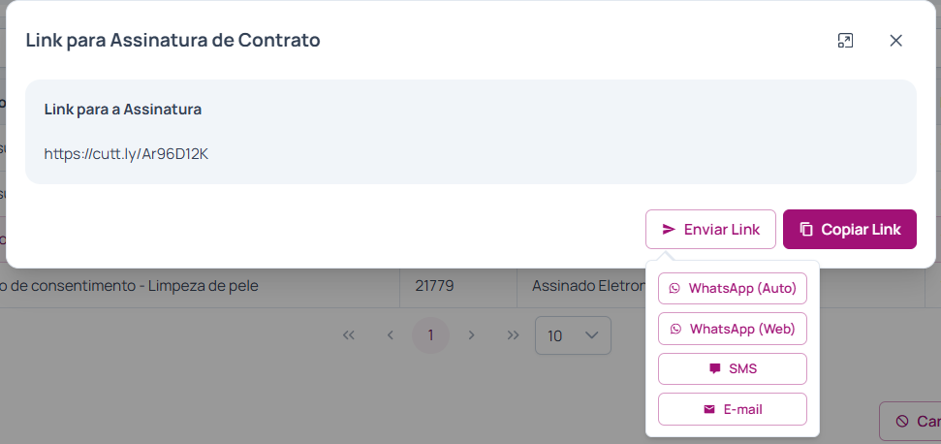
Task: Click the signature link https://cutt.ly/Ar96D12K
Action: coord(127,153)
